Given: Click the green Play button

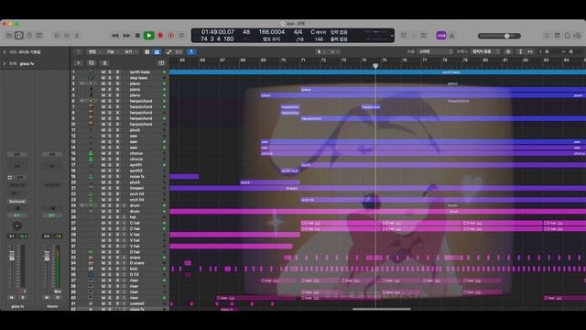Looking at the screenshot, I should [x=148, y=36].
